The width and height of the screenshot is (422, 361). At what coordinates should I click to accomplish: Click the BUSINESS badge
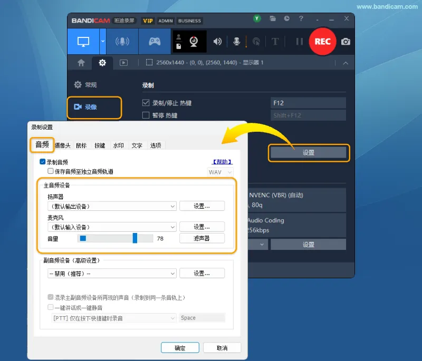point(189,21)
